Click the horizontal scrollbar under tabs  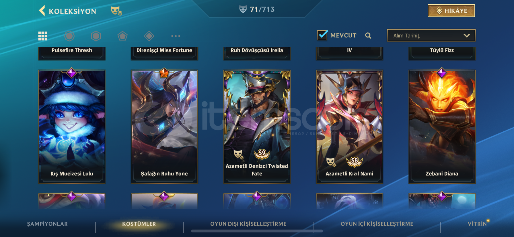pyautogui.click(x=257, y=231)
